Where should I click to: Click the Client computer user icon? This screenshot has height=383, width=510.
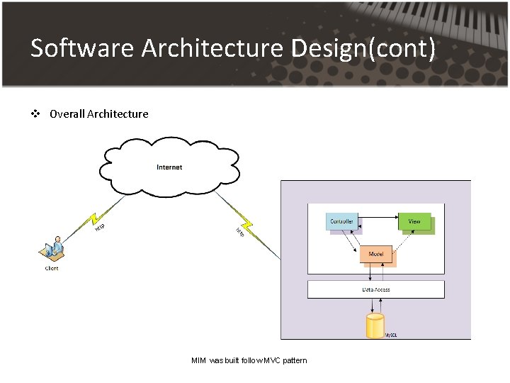(x=52, y=248)
